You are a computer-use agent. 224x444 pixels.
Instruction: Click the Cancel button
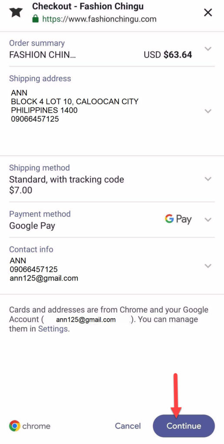point(128,426)
